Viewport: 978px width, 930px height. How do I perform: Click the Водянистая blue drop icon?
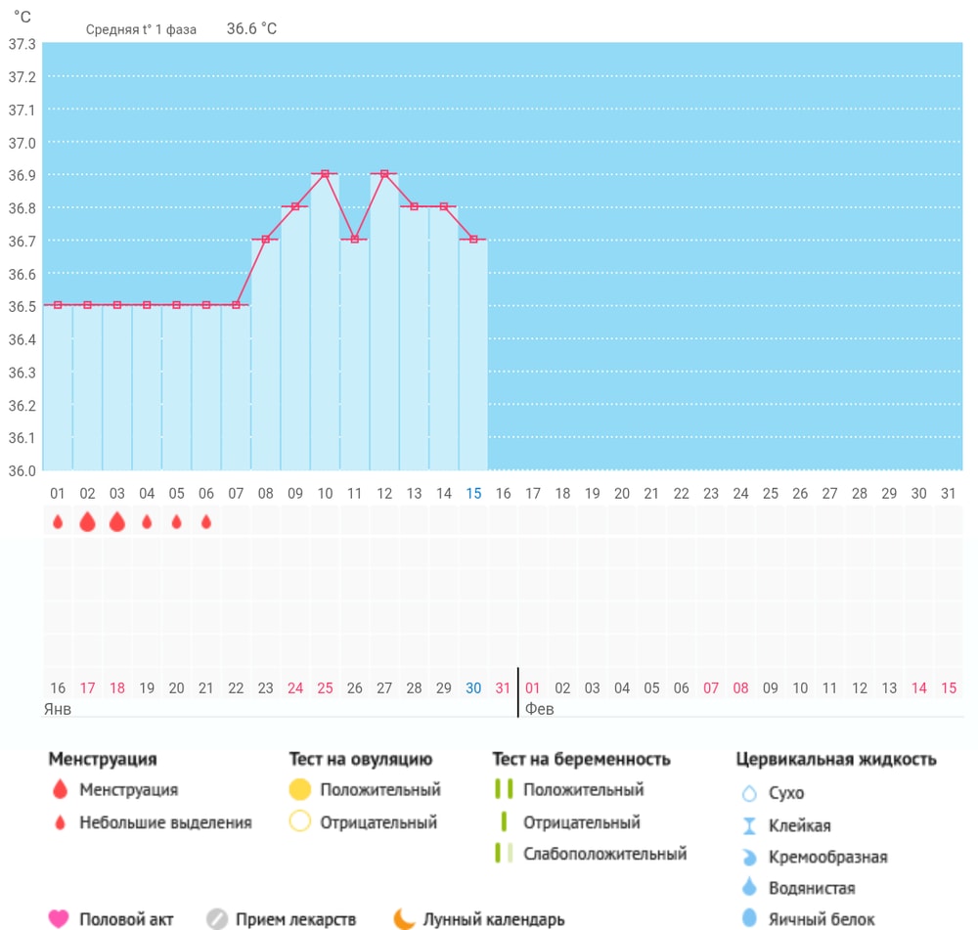(x=749, y=886)
